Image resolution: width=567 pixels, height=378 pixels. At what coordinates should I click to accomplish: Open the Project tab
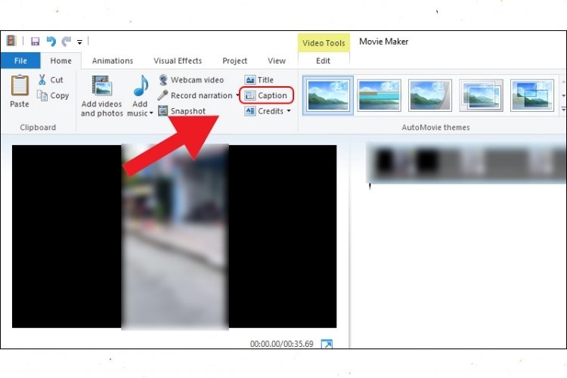click(234, 60)
